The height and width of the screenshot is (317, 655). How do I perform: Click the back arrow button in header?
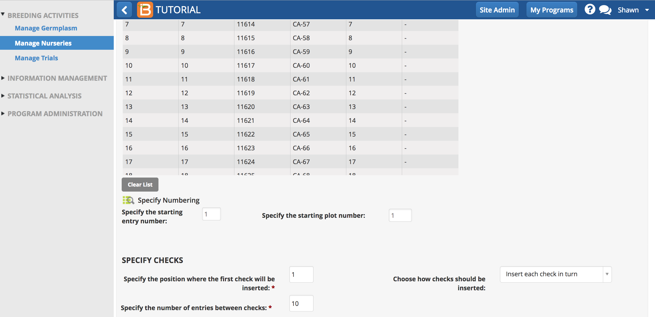pos(124,10)
